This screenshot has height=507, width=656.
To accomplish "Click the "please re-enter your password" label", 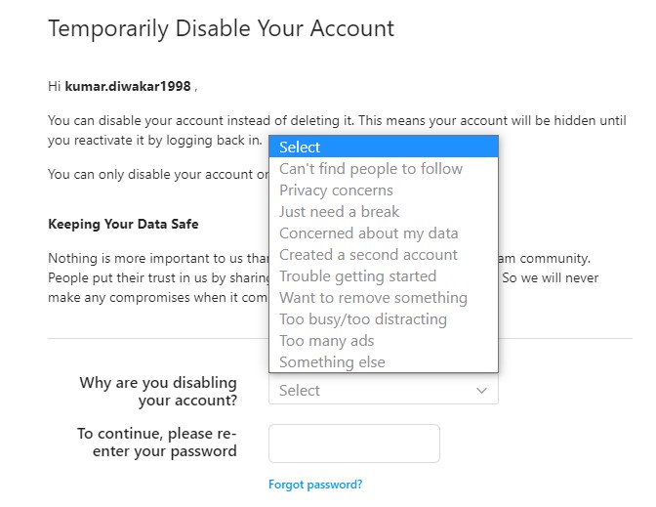I will (156, 443).
